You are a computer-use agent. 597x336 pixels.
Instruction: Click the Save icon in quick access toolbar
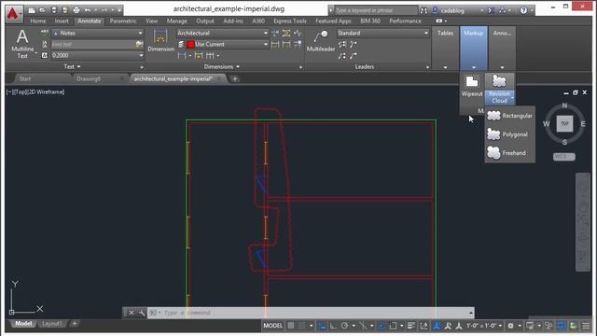[x=54, y=10]
